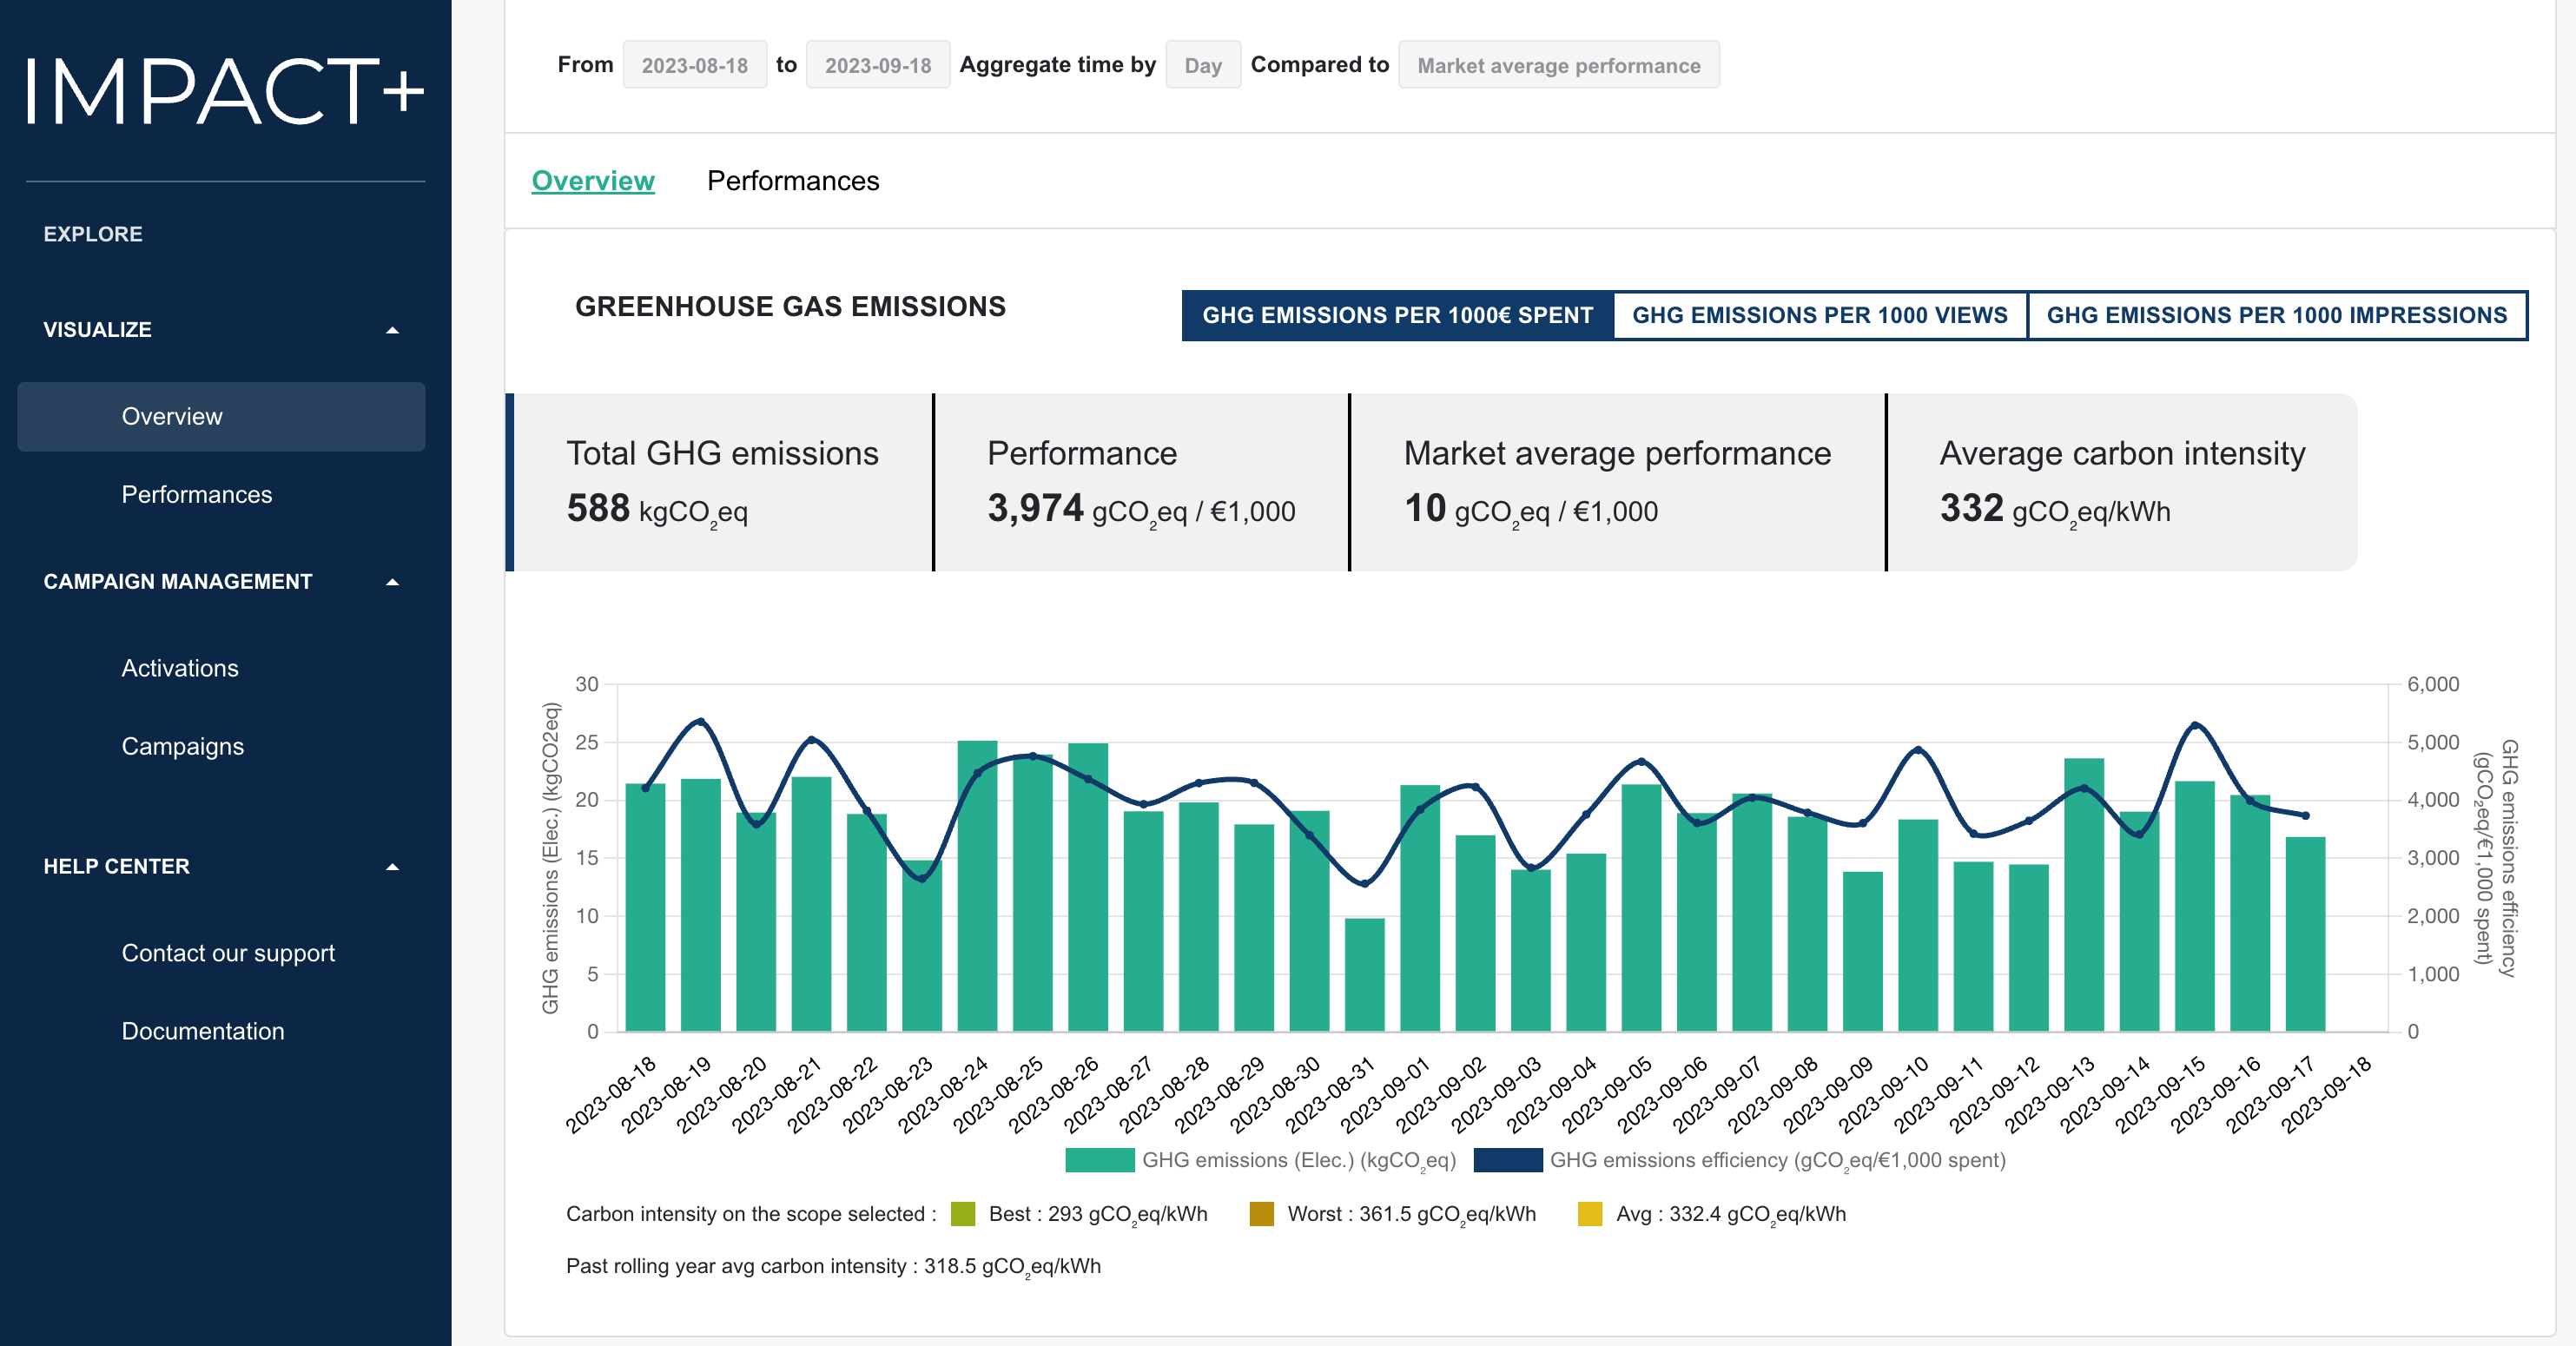This screenshot has height=1346, width=2576.
Task: Collapse the VISUALIZE section arrow
Action: (x=392, y=330)
